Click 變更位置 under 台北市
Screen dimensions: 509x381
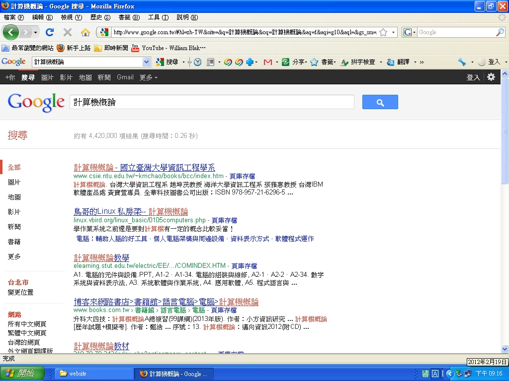(x=20, y=292)
